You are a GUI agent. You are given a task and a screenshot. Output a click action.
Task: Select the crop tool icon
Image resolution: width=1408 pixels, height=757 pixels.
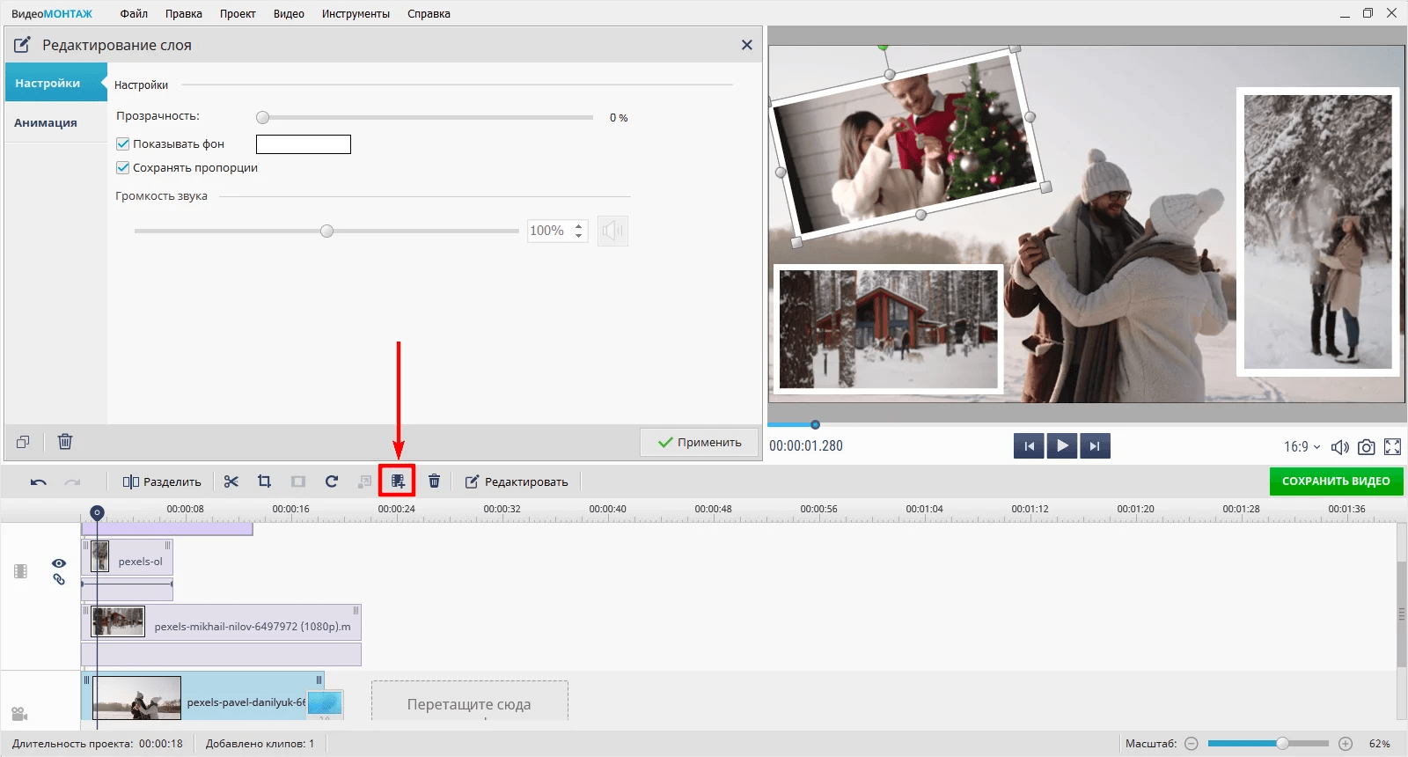[264, 481]
